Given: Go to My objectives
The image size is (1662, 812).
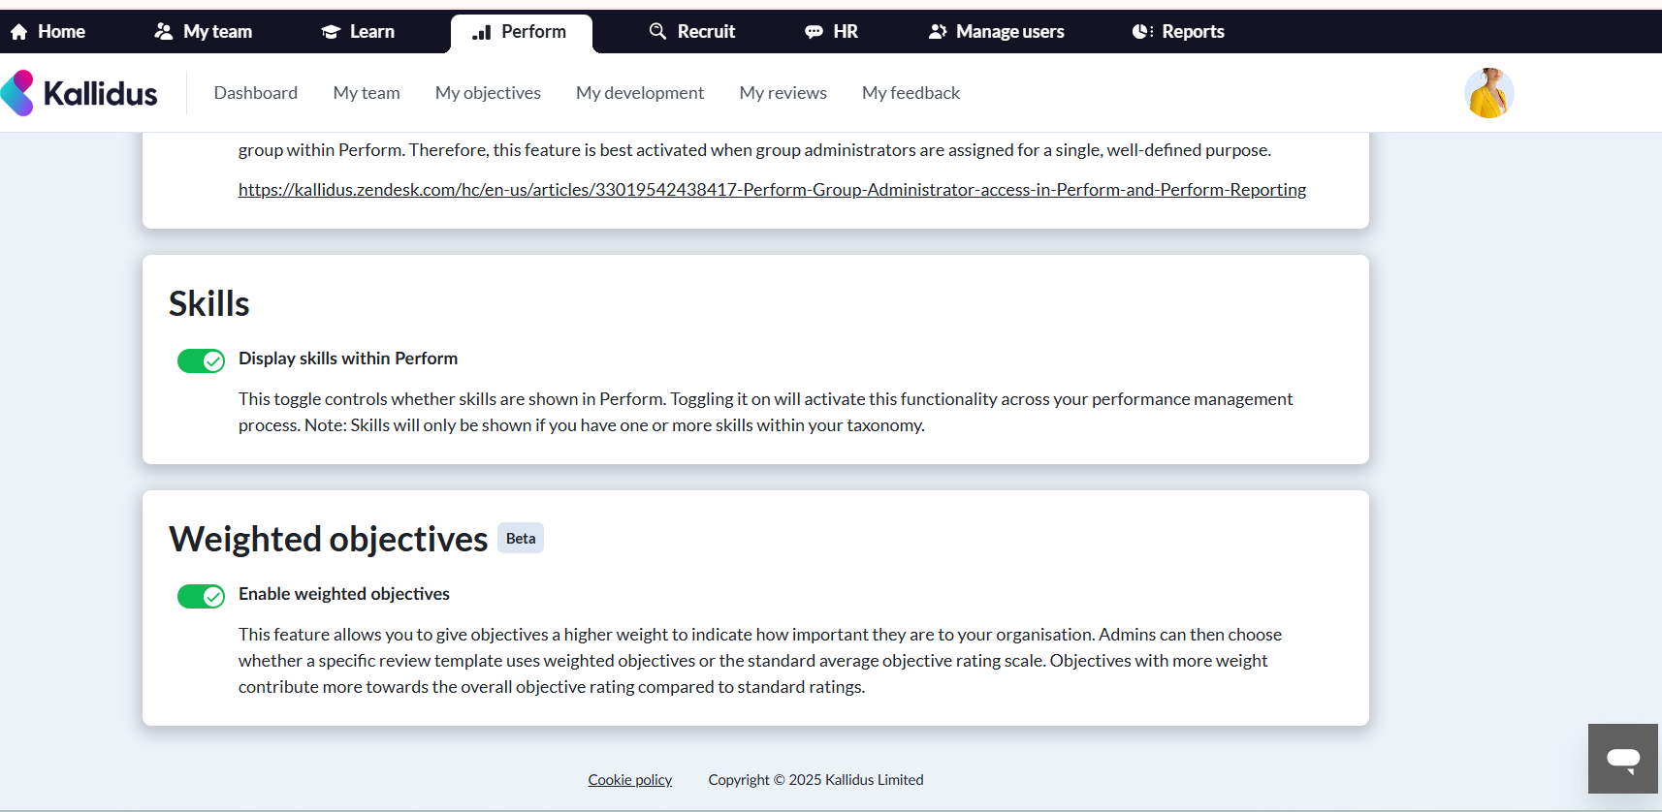Looking at the screenshot, I should tap(488, 93).
